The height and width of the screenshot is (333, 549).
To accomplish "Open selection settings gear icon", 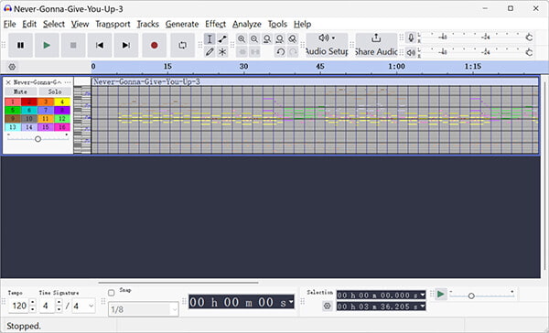I will coord(327,306).
